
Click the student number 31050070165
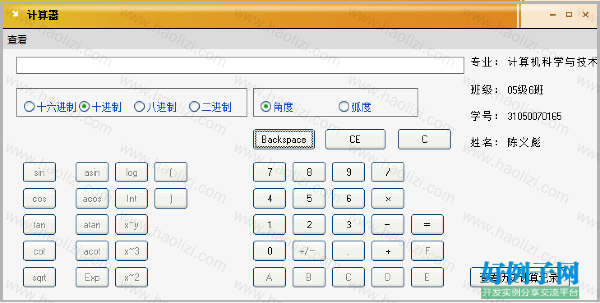(534, 116)
